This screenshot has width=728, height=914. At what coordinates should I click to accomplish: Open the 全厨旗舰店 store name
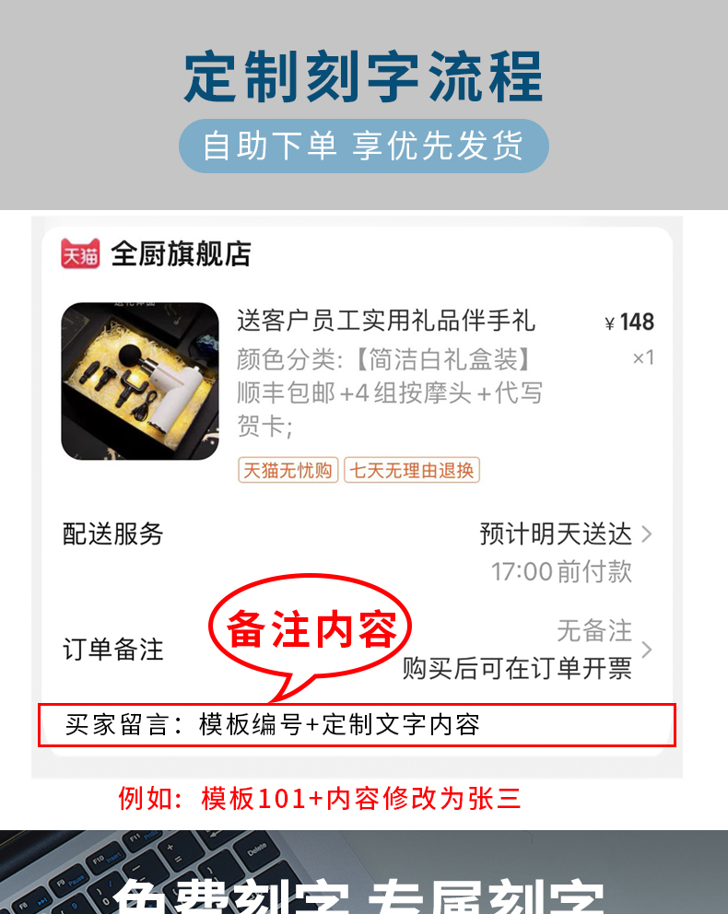(x=181, y=254)
